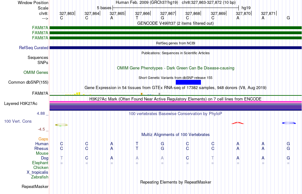Image resolution: width=302 pixels, height=194 pixels.
Task: Select the Scale label in the ruler
Action: 43,8
